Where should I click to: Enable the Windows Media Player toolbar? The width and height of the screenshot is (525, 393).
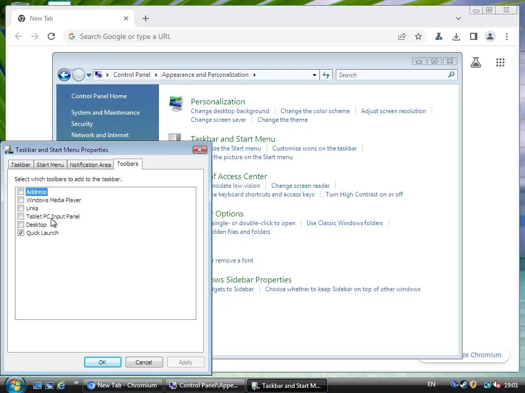pos(21,200)
